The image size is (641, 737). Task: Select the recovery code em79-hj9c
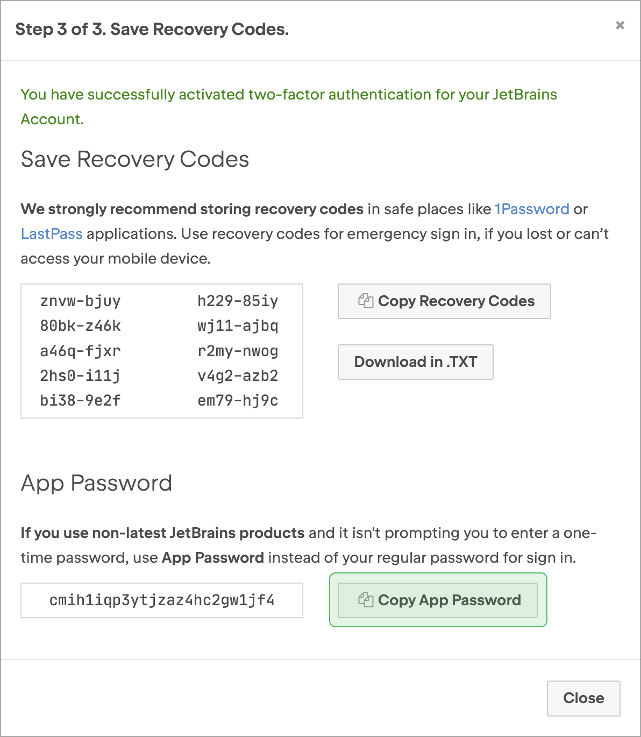[238, 401]
